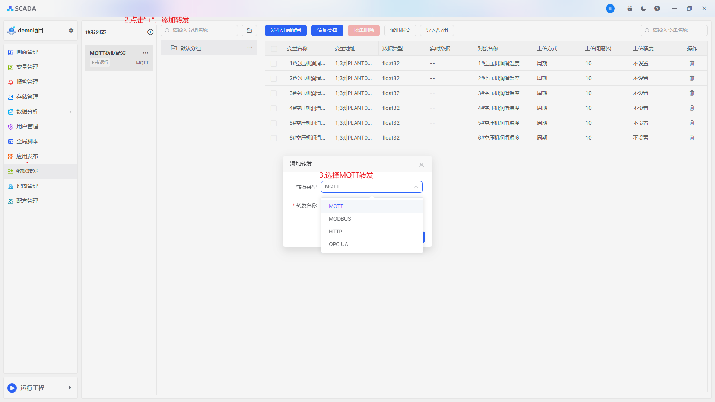Expand the 运行工程 arrow menu
This screenshot has height=402, width=715.
coord(70,388)
